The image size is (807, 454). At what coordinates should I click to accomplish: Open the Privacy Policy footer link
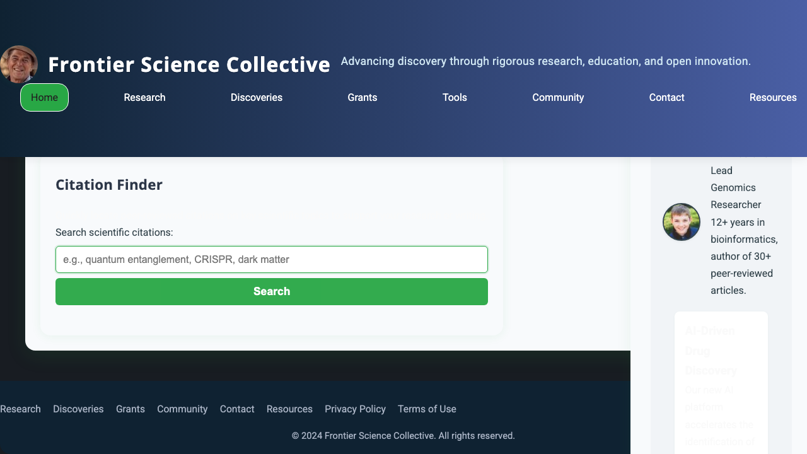point(355,409)
